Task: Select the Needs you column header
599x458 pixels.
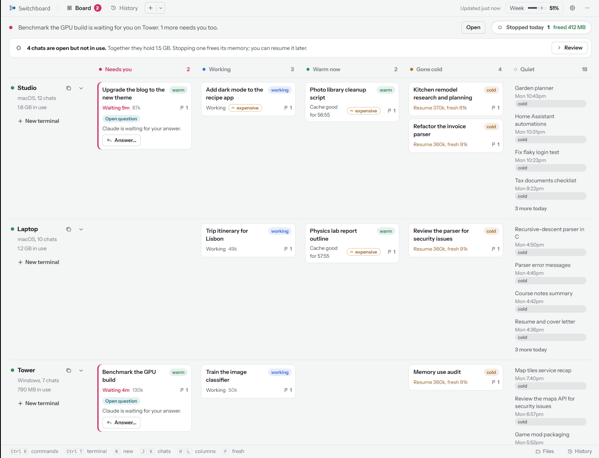Action: pyautogui.click(x=144, y=70)
